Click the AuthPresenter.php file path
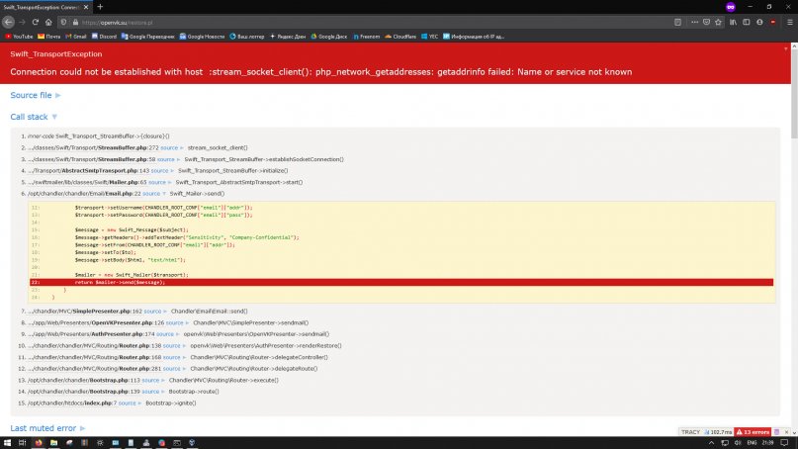The width and height of the screenshot is (798, 449). 91,334
